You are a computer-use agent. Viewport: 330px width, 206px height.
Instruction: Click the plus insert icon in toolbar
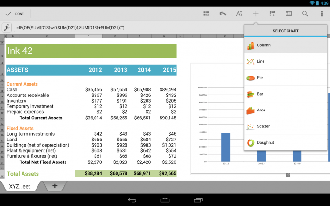[256, 14]
